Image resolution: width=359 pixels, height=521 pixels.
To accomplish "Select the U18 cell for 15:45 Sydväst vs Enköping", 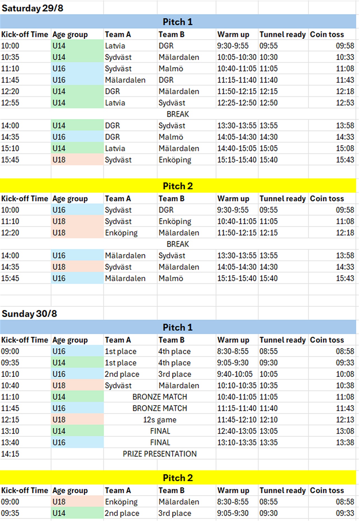I will click(x=77, y=160).
